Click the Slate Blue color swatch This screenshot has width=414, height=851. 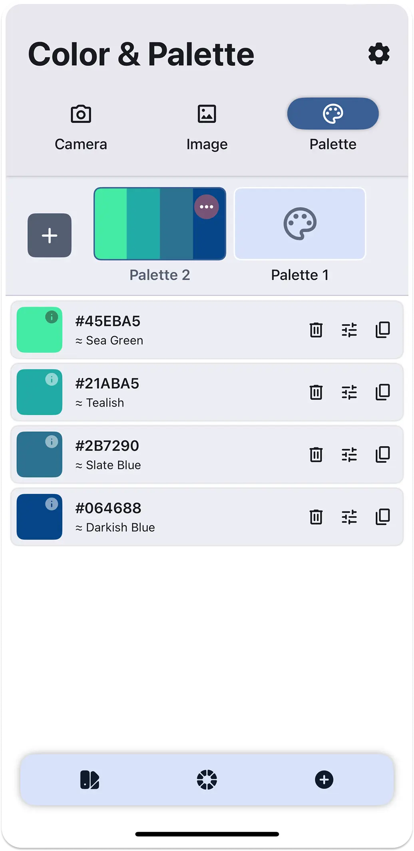[x=39, y=454]
